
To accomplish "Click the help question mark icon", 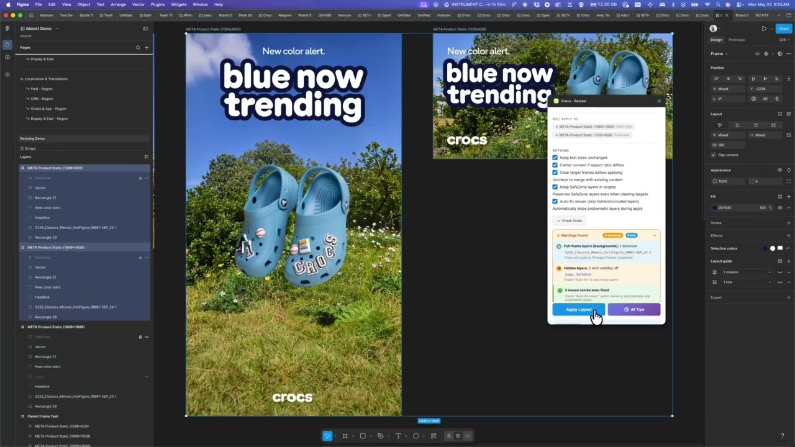I will 782,436.
